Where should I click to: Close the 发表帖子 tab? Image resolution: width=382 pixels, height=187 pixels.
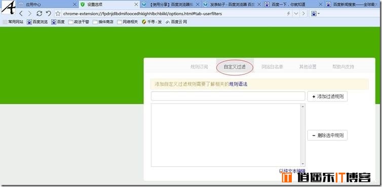[x=259, y=5]
